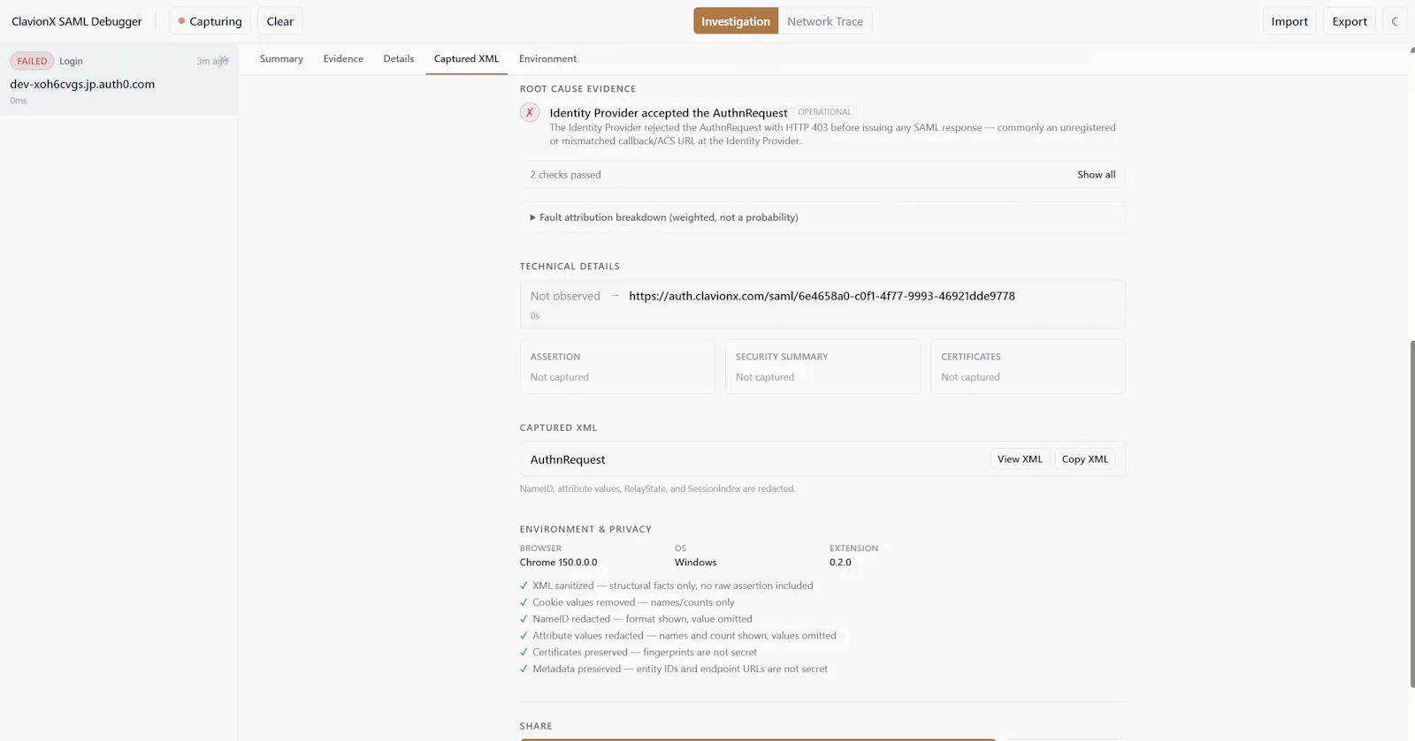Click the "Metadata preserved" line

[680, 669]
